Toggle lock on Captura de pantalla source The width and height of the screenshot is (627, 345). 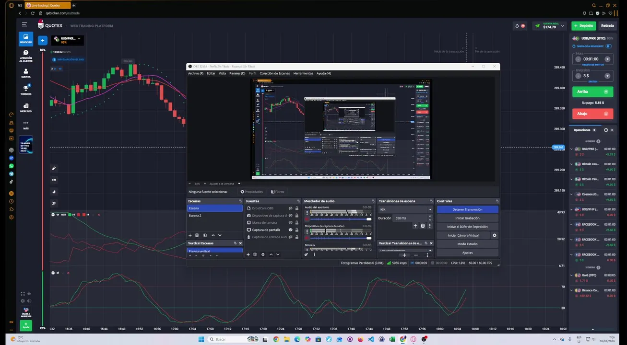pos(296,230)
